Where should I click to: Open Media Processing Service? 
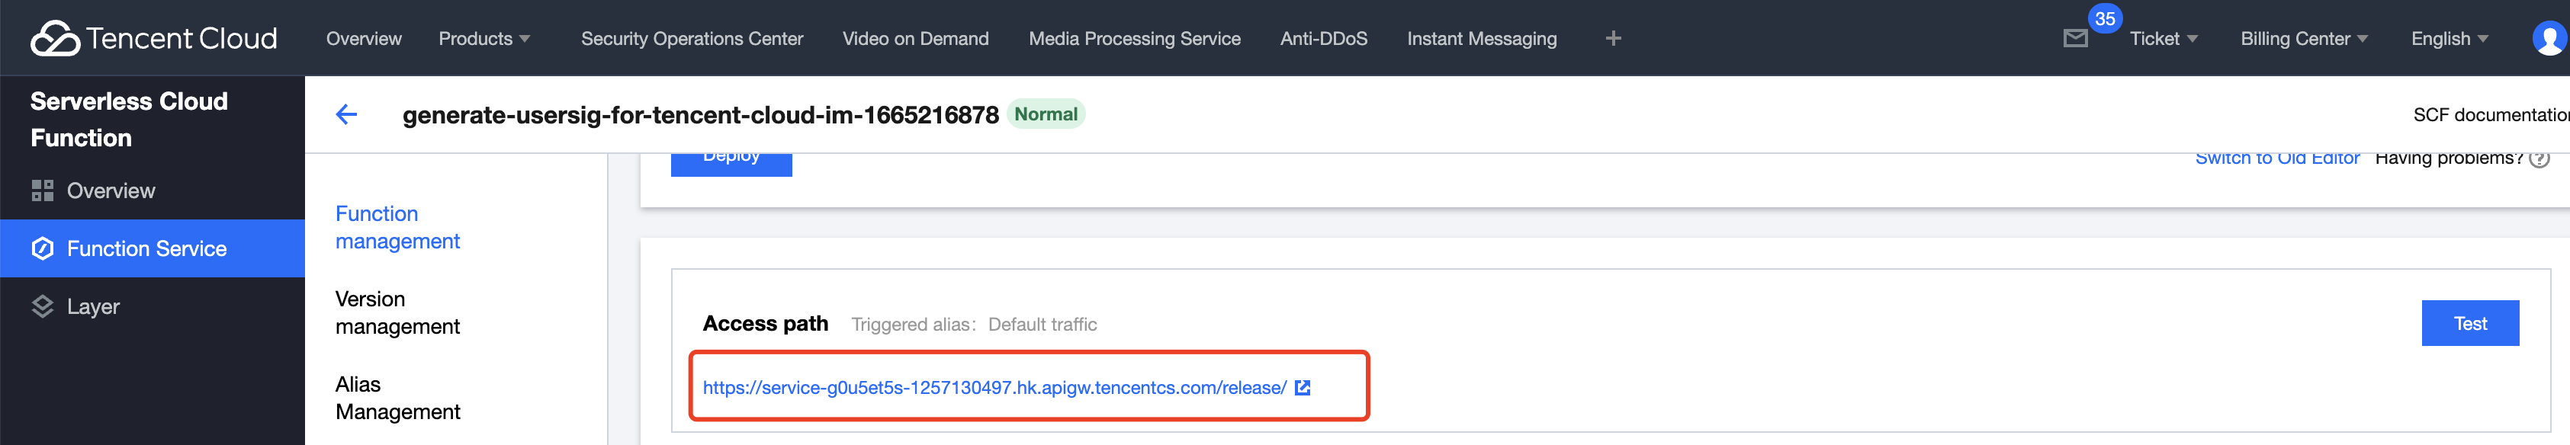click(x=1134, y=38)
